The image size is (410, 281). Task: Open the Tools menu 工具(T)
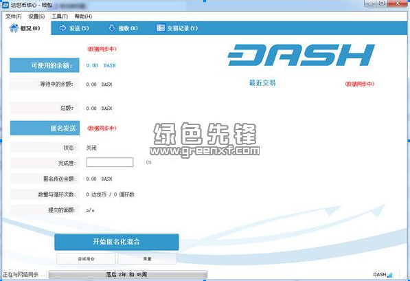point(60,16)
